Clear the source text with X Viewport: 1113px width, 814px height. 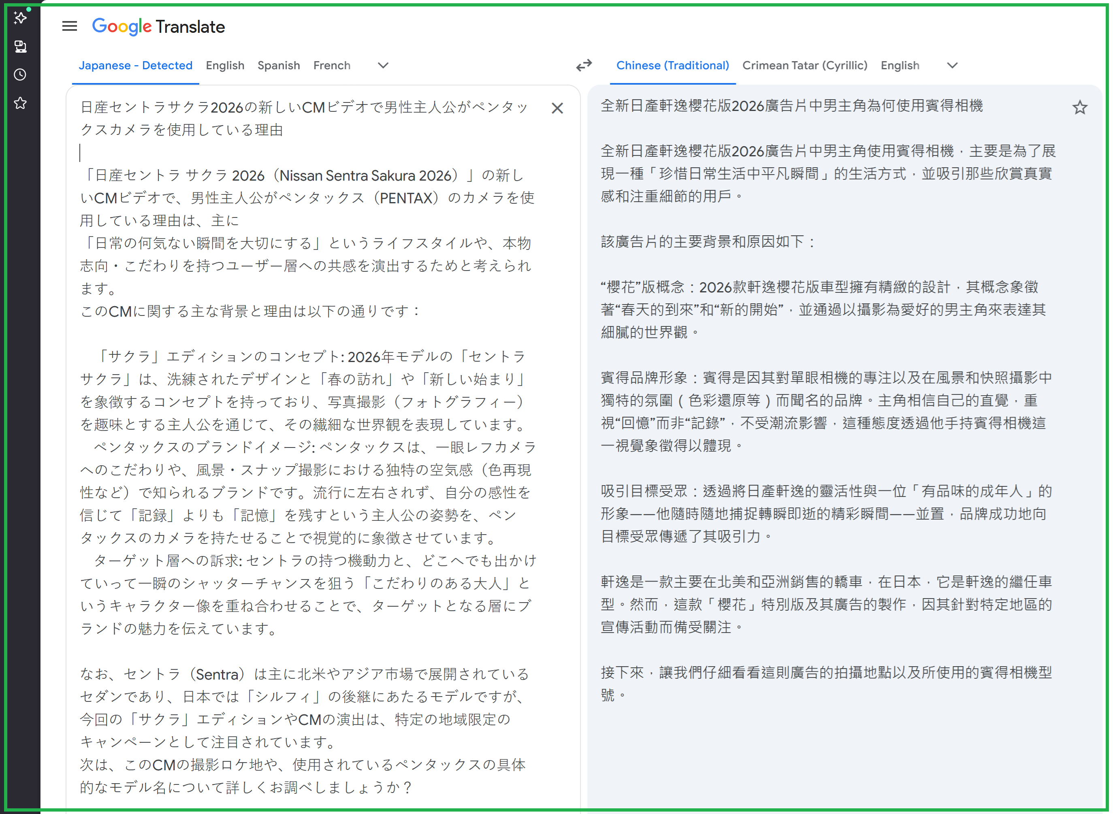(x=557, y=108)
